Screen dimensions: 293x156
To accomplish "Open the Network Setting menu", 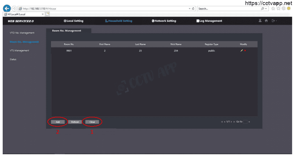I will coord(164,21).
